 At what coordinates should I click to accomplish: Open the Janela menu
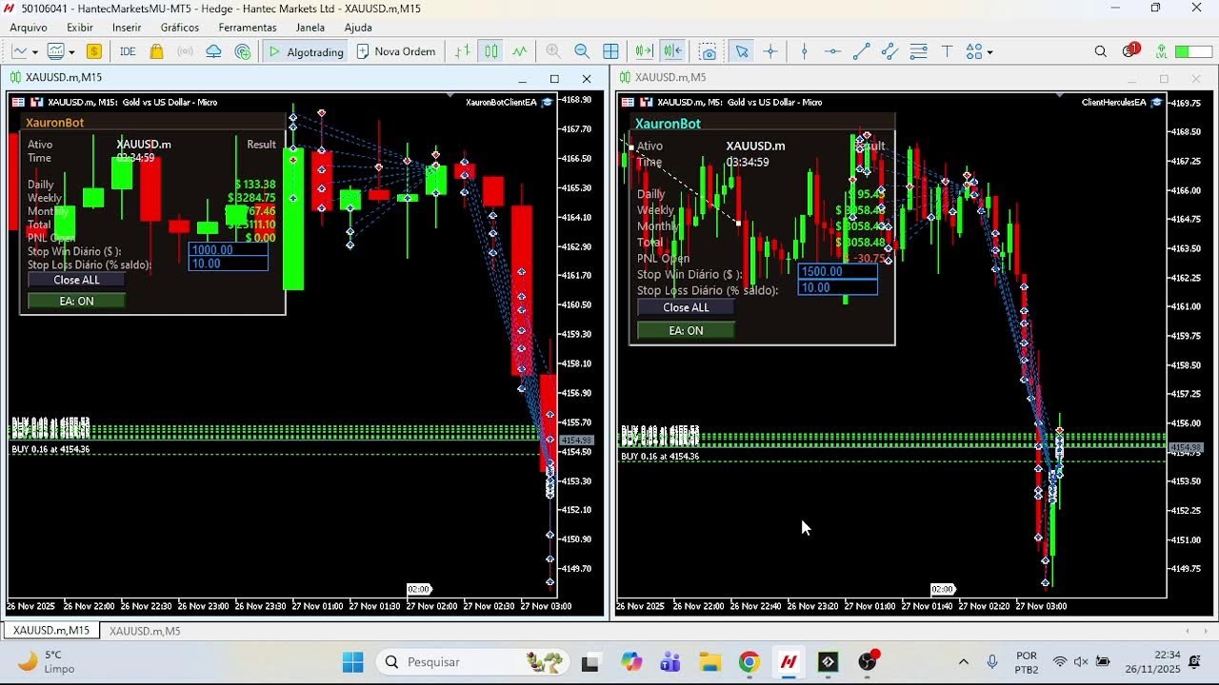coord(310,28)
